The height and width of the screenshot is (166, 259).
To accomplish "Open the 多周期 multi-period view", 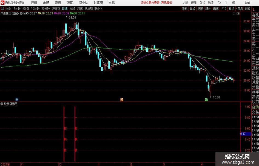I will pyautogui.click(x=89, y=8).
